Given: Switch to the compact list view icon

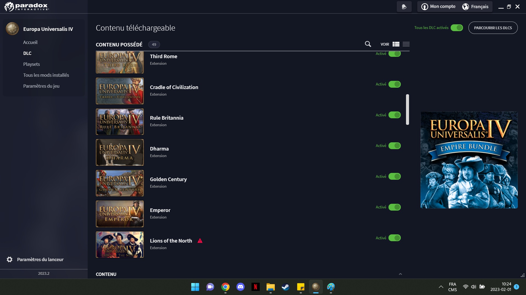Looking at the screenshot, I should [x=406, y=44].
